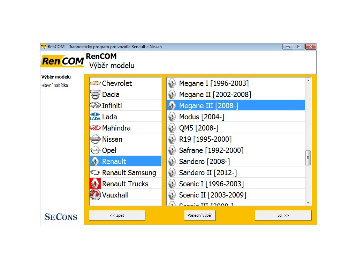The image size is (357, 268).
Task: Click the icon beside QM5 [2008-]
Action: pos(172,128)
